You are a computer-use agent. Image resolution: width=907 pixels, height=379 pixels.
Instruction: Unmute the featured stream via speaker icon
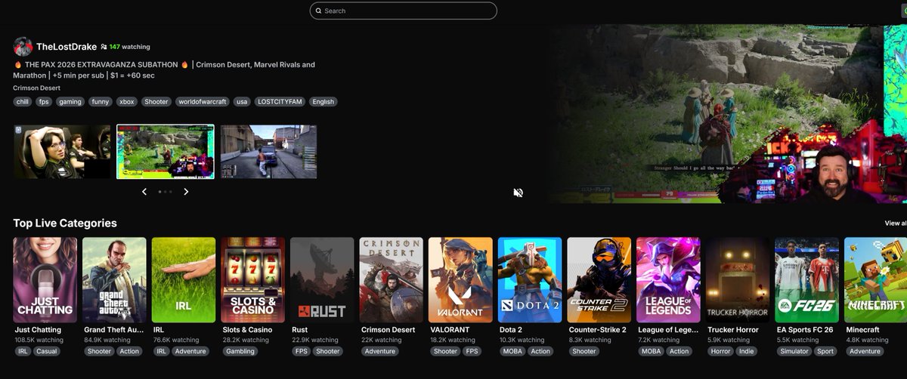(x=518, y=193)
